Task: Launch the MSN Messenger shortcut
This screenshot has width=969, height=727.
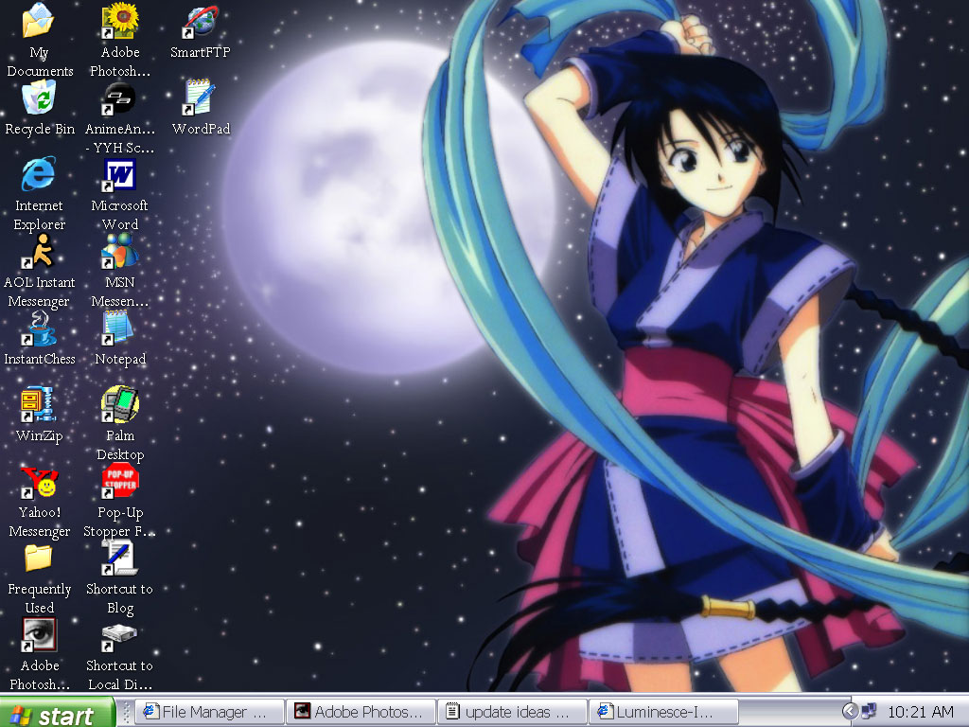Action: [x=120, y=251]
